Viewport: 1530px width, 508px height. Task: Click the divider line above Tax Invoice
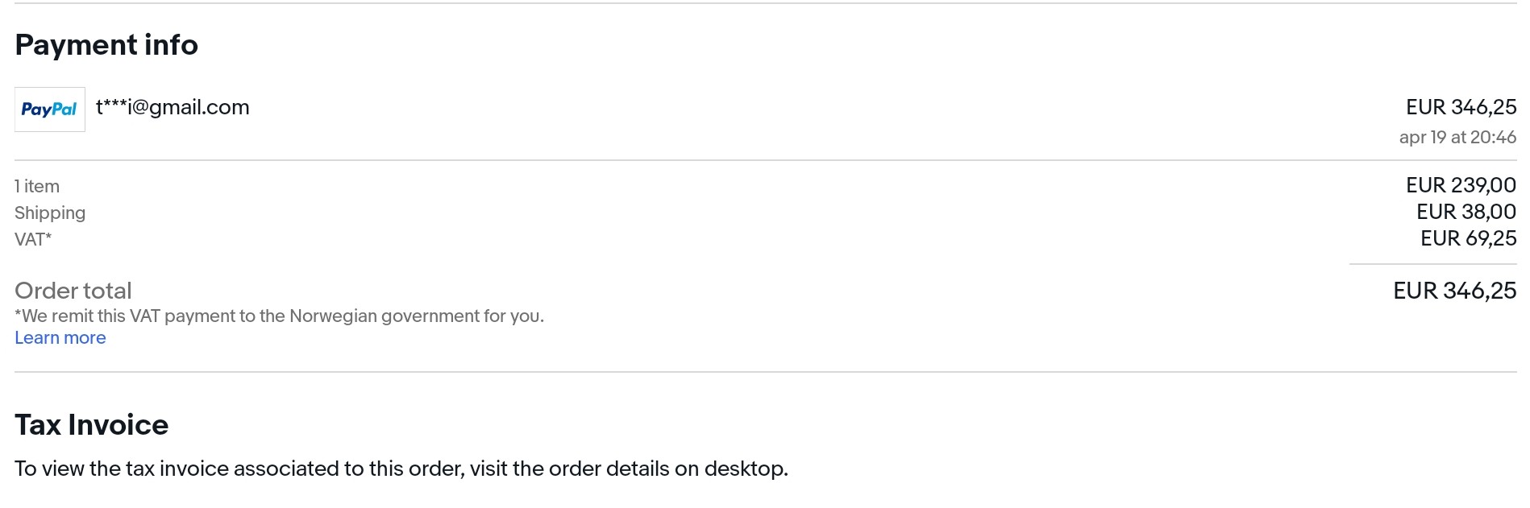[765, 372]
